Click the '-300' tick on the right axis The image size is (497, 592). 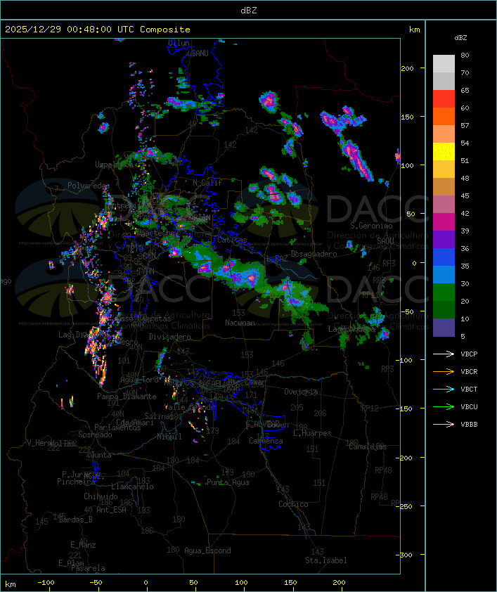pos(404,555)
